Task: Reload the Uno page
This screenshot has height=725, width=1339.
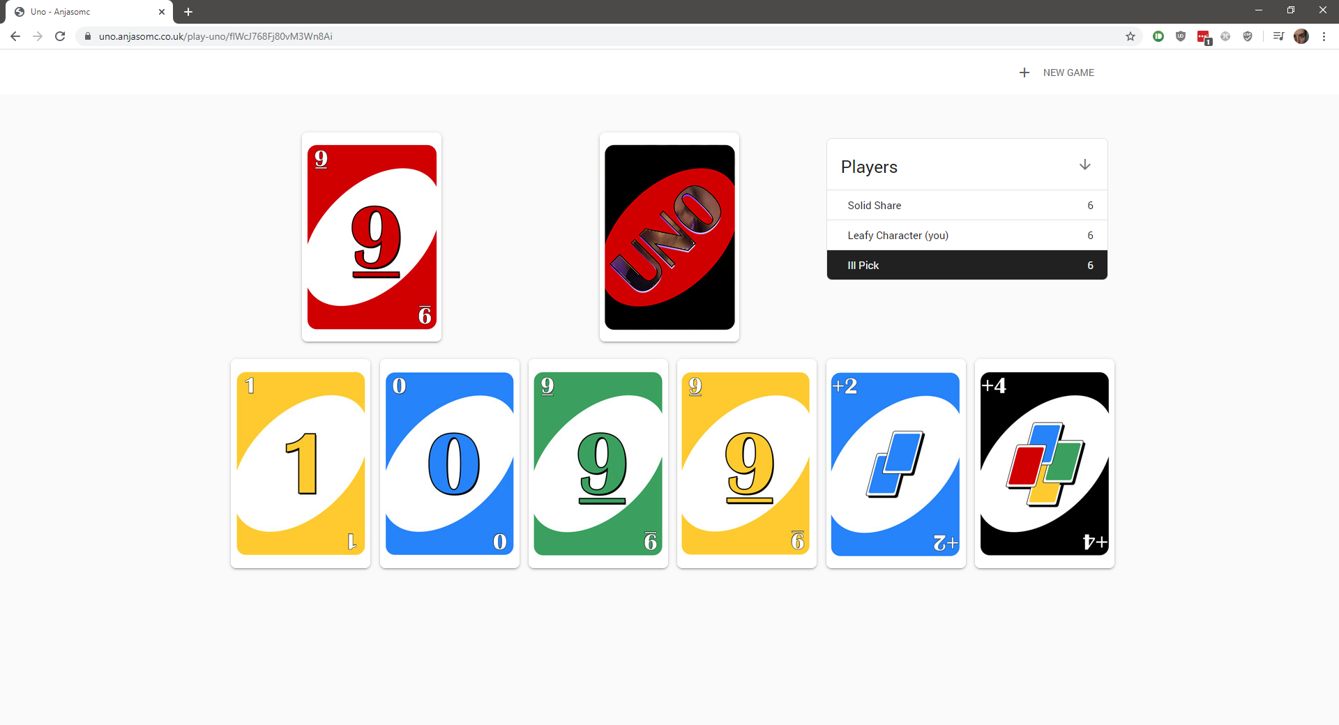Action: 60,36
